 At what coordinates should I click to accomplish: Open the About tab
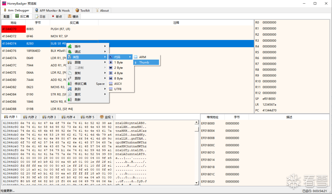pyautogui.click(x=102, y=10)
